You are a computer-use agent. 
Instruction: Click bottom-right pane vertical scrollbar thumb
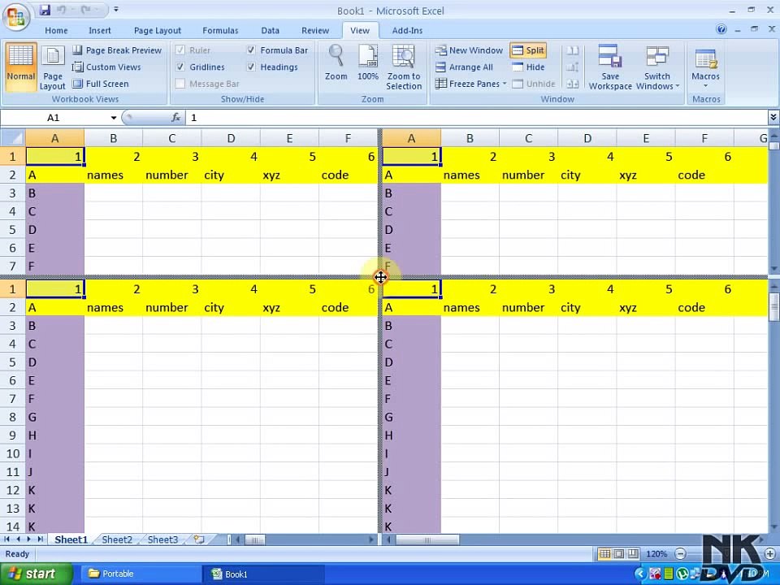click(x=773, y=307)
